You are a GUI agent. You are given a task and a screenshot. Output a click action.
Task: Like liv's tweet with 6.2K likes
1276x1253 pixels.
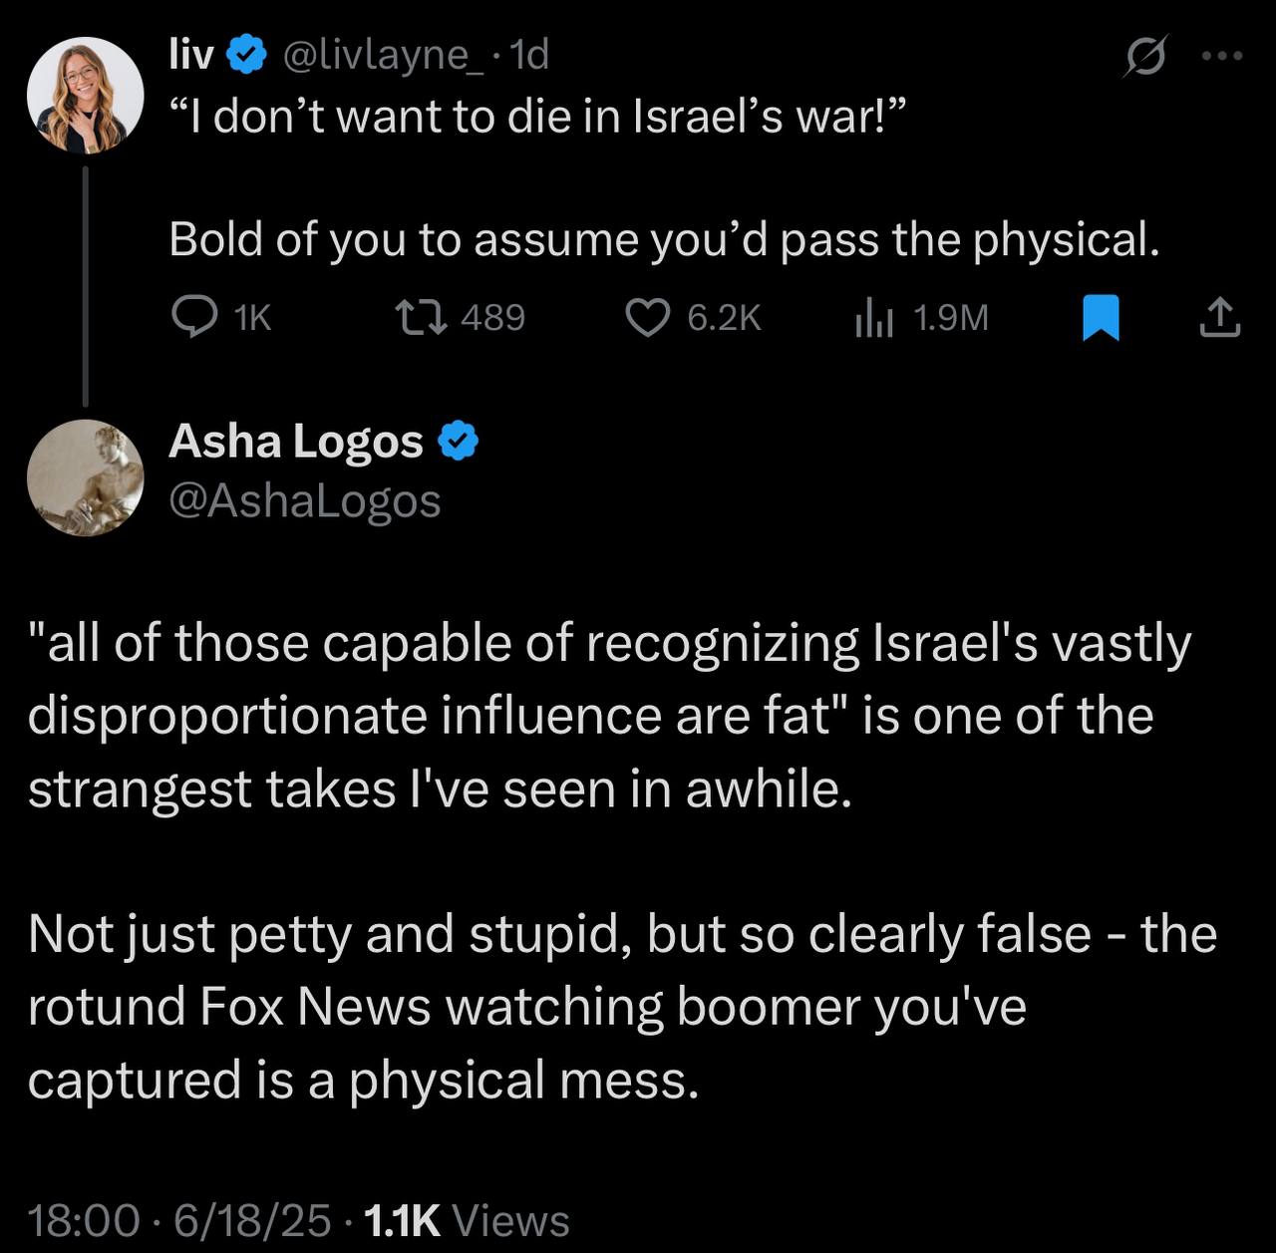(x=694, y=317)
